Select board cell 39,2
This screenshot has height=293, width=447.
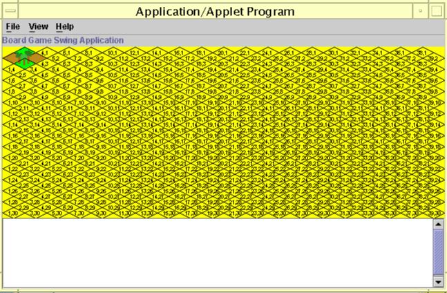point(433,58)
